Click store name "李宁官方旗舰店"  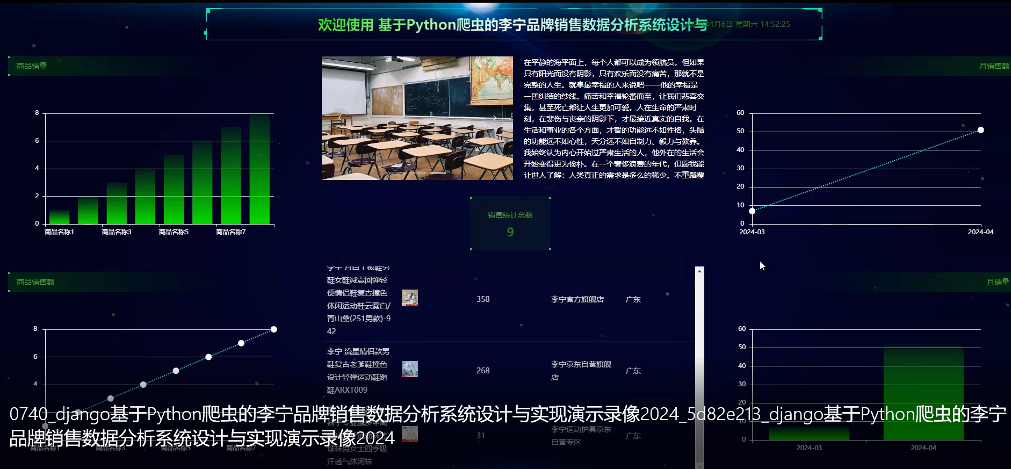tap(577, 299)
